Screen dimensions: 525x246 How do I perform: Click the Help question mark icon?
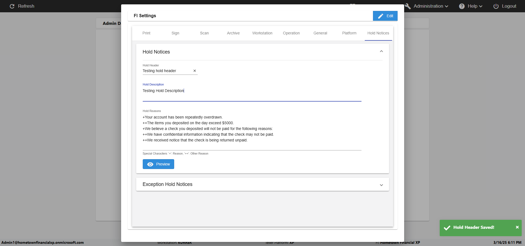click(462, 6)
